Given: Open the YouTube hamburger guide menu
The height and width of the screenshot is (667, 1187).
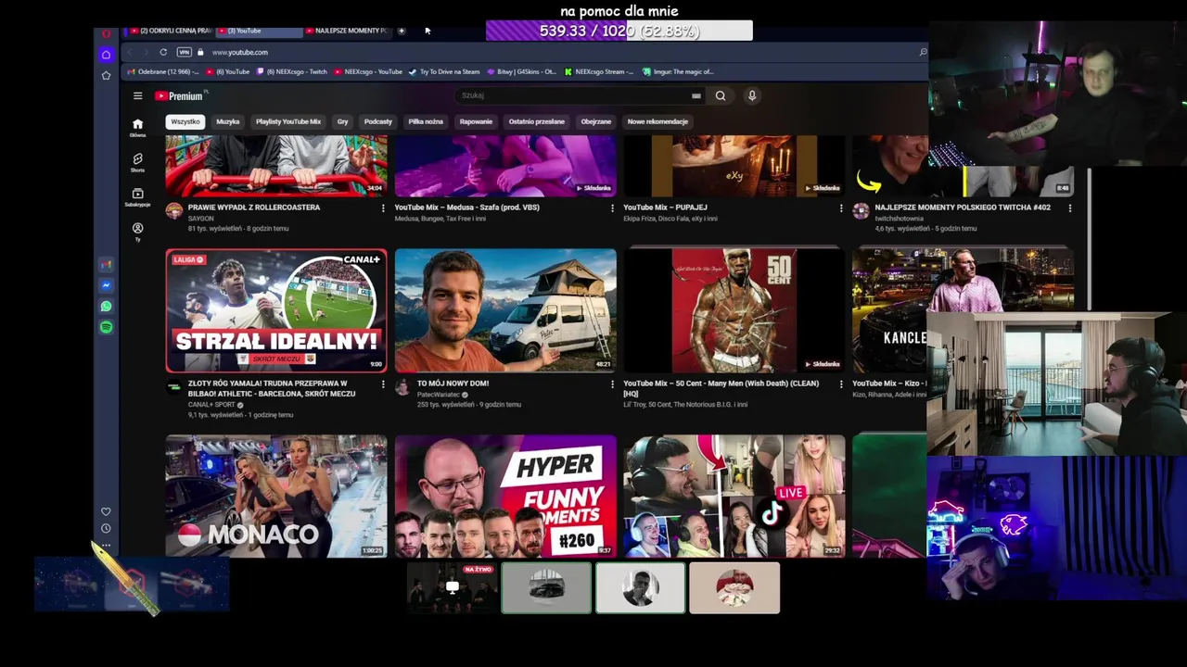Looking at the screenshot, I should coord(137,95).
